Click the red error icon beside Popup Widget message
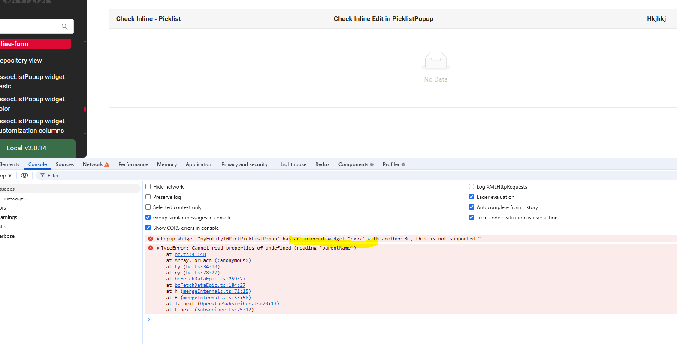This screenshot has height=344, width=677. (151, 239)
